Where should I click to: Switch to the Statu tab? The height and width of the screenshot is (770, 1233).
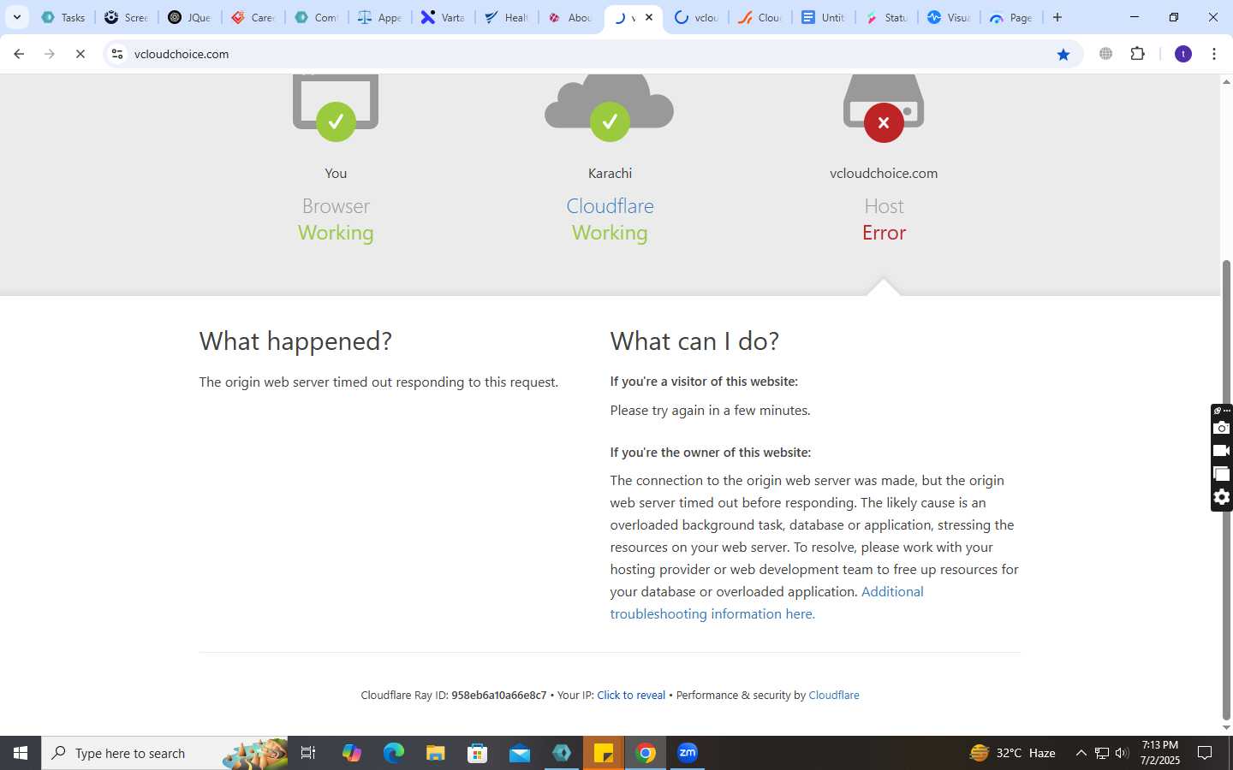click(886, 17)
